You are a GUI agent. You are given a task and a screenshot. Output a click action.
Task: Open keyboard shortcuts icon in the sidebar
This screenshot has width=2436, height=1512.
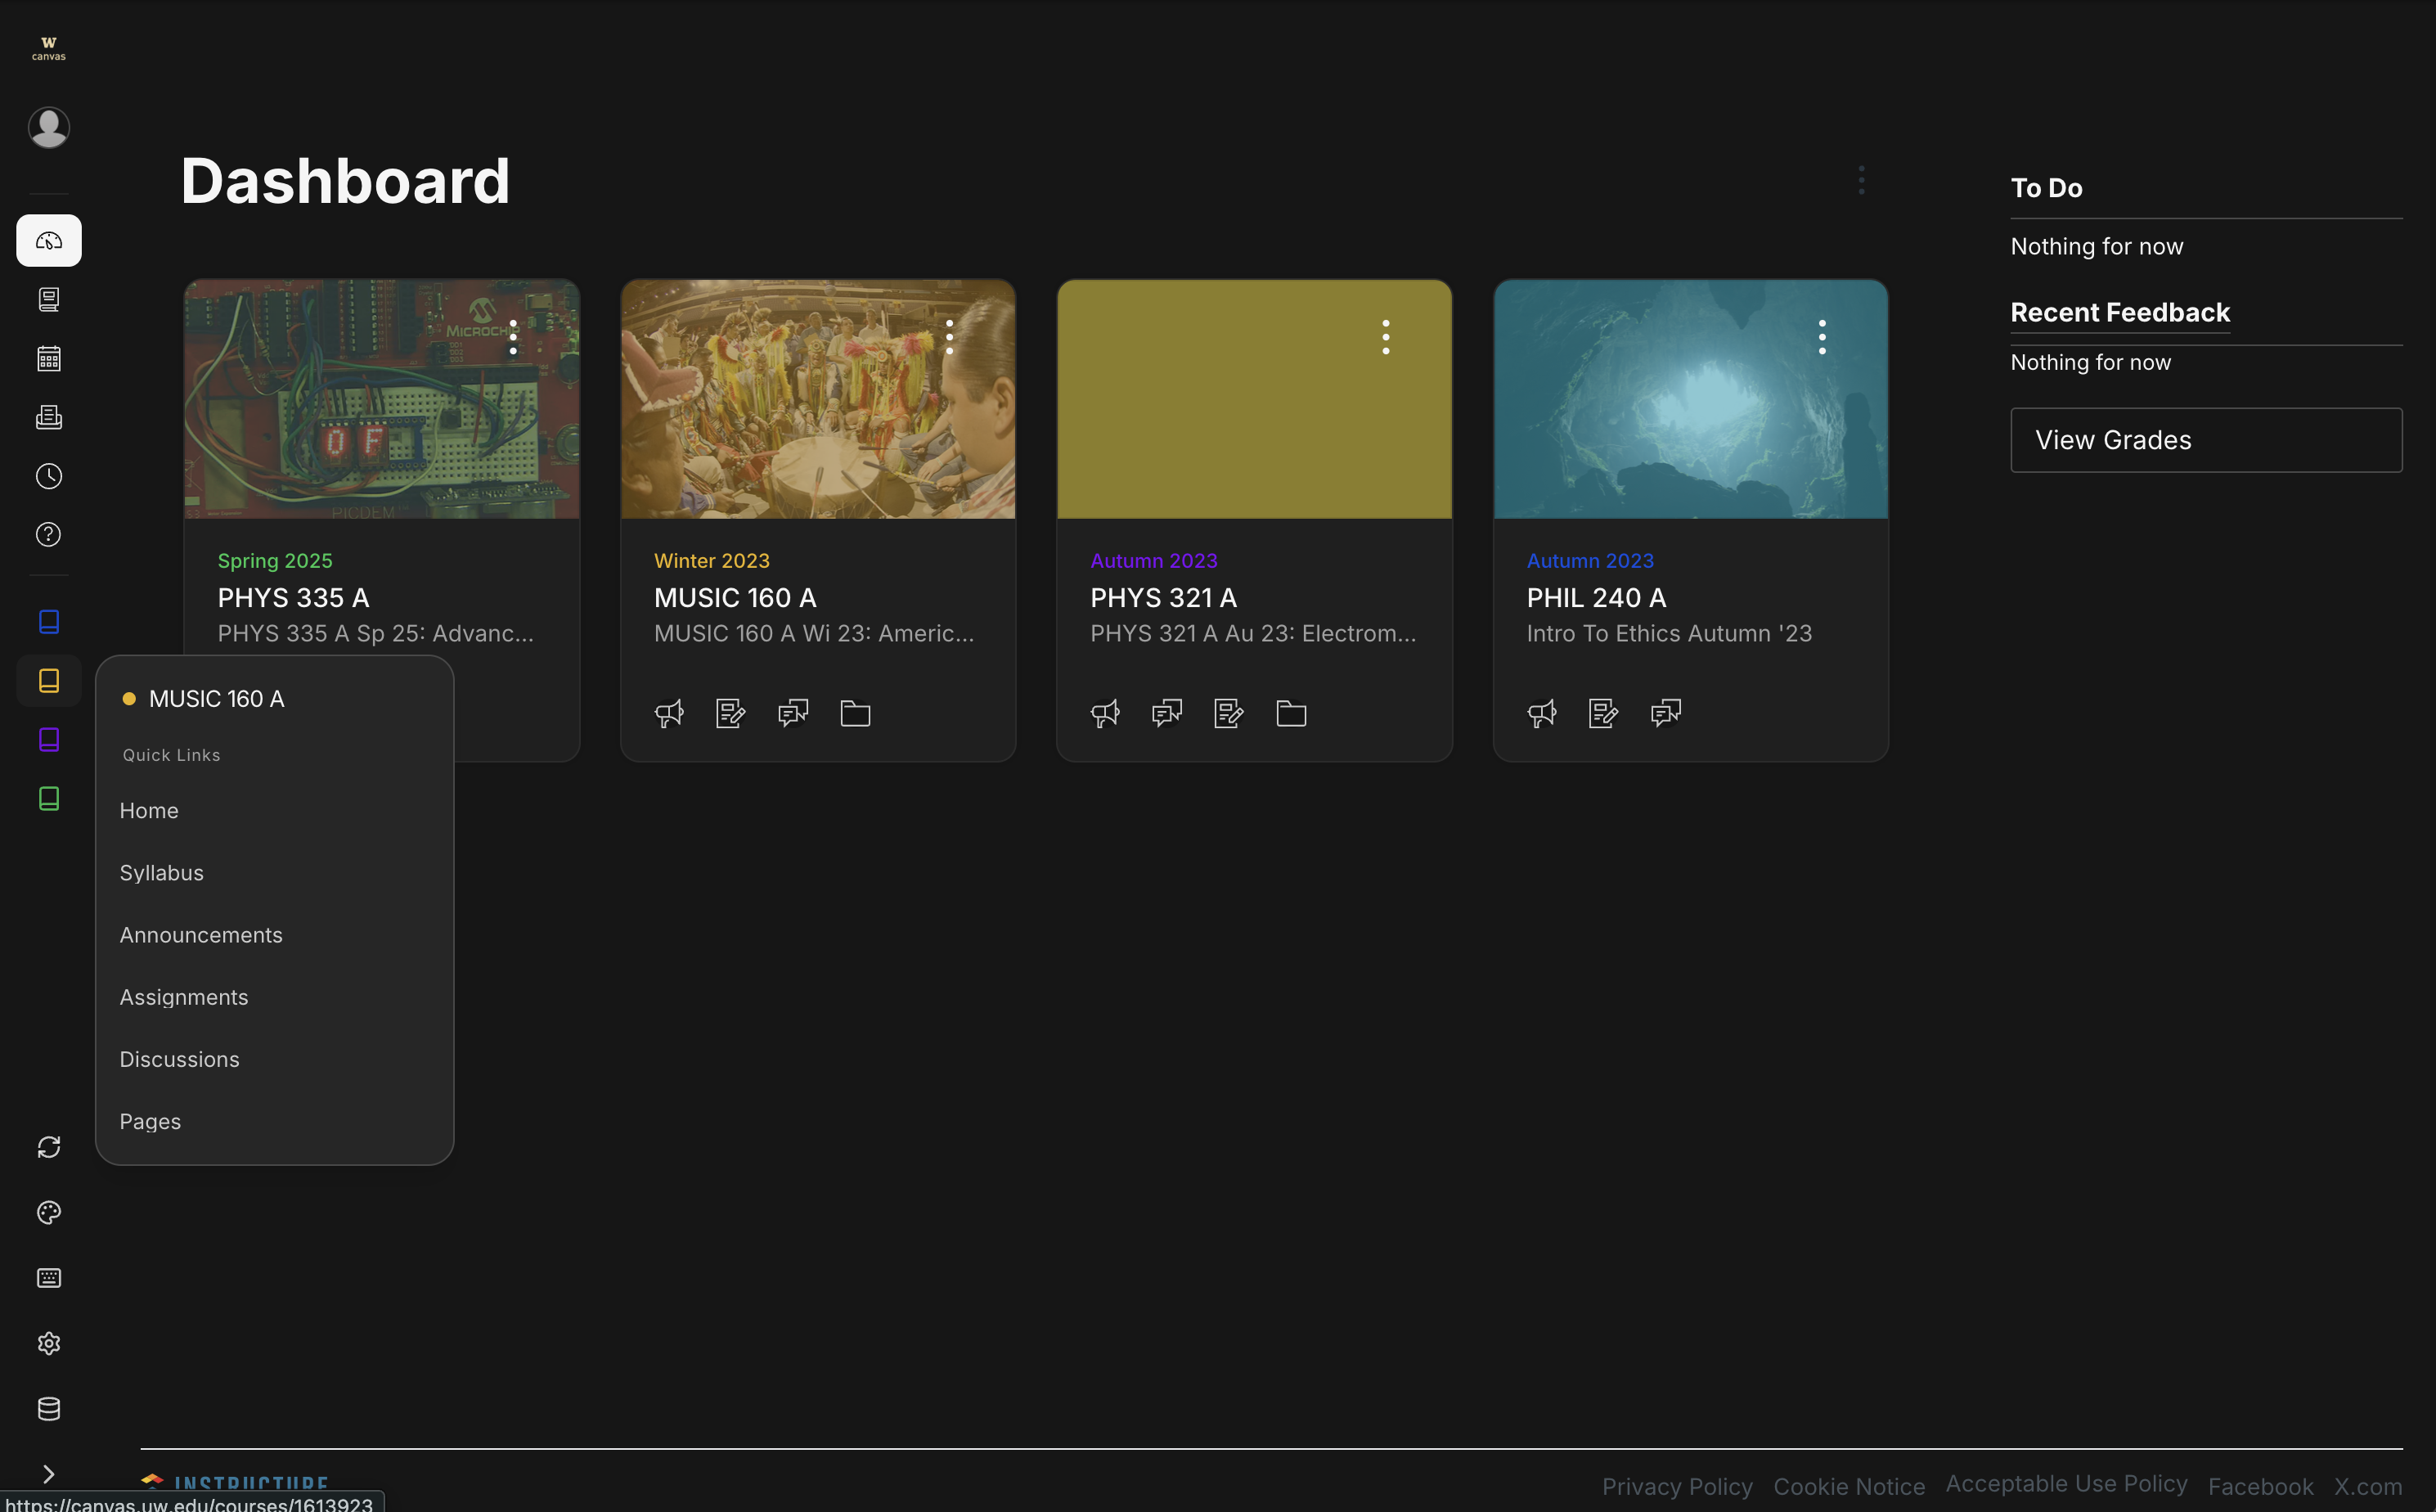pos(48,1277)
